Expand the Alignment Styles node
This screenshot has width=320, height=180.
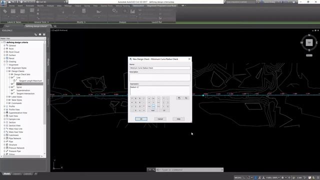click(7, 68)
